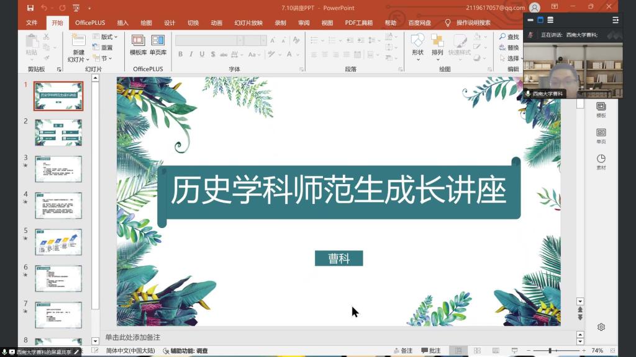Viewport: 636px width, 357px height.
Task: Click the 查找 find icon
Action: coord(509,37)
